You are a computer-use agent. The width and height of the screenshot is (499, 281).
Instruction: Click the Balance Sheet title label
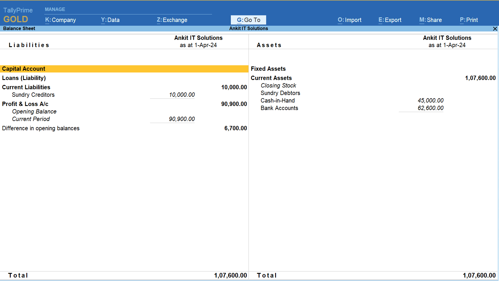click(19, 28)
